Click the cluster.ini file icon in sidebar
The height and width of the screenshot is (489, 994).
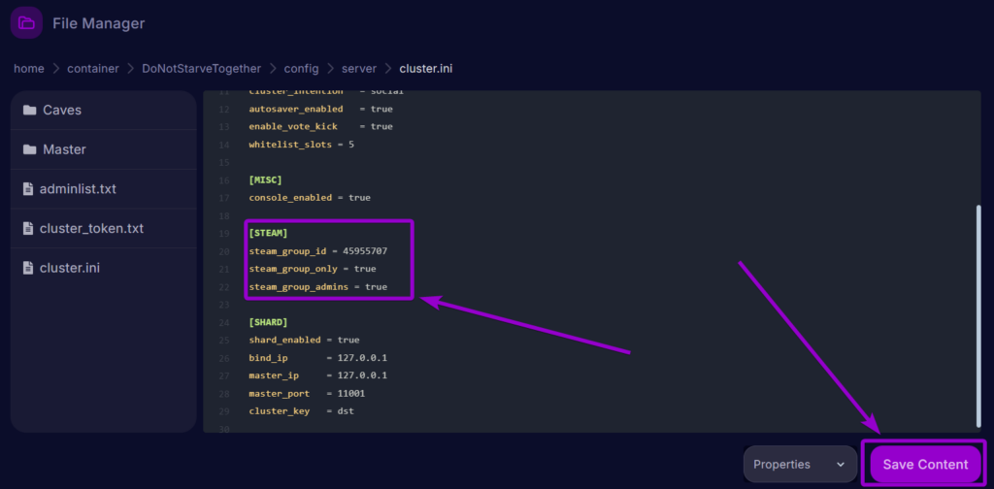29,268
